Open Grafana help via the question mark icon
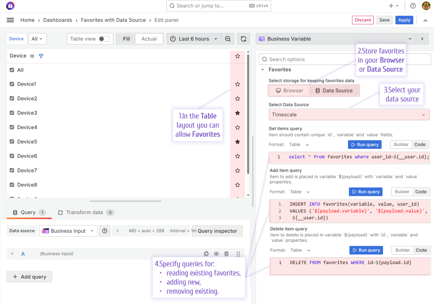 [413, 6]
